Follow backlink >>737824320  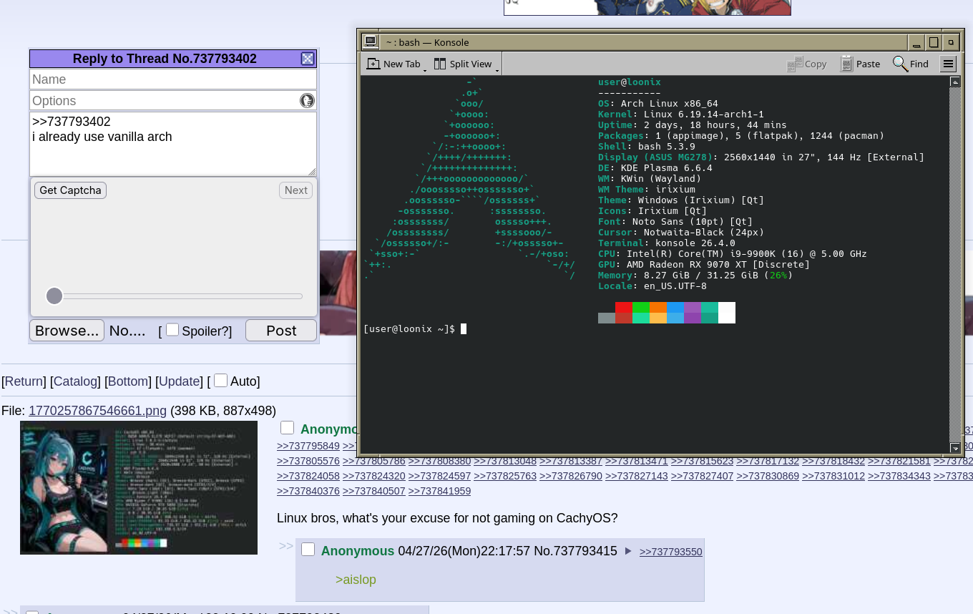374,476
